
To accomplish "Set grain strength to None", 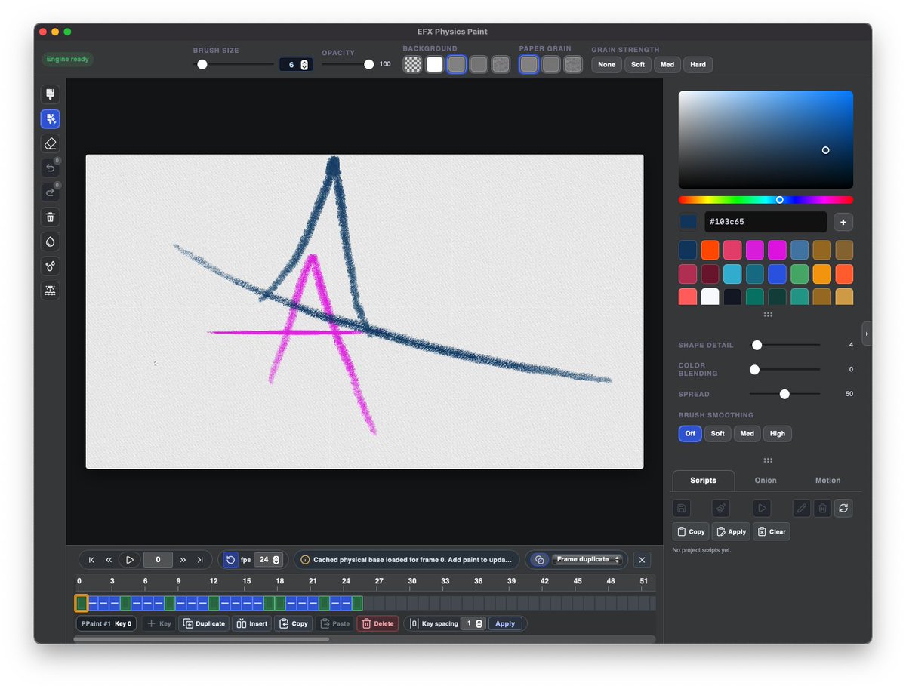I will [x=606, y=65].
